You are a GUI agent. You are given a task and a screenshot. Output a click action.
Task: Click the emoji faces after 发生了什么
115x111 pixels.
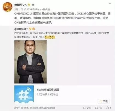(x=50, y=37)
